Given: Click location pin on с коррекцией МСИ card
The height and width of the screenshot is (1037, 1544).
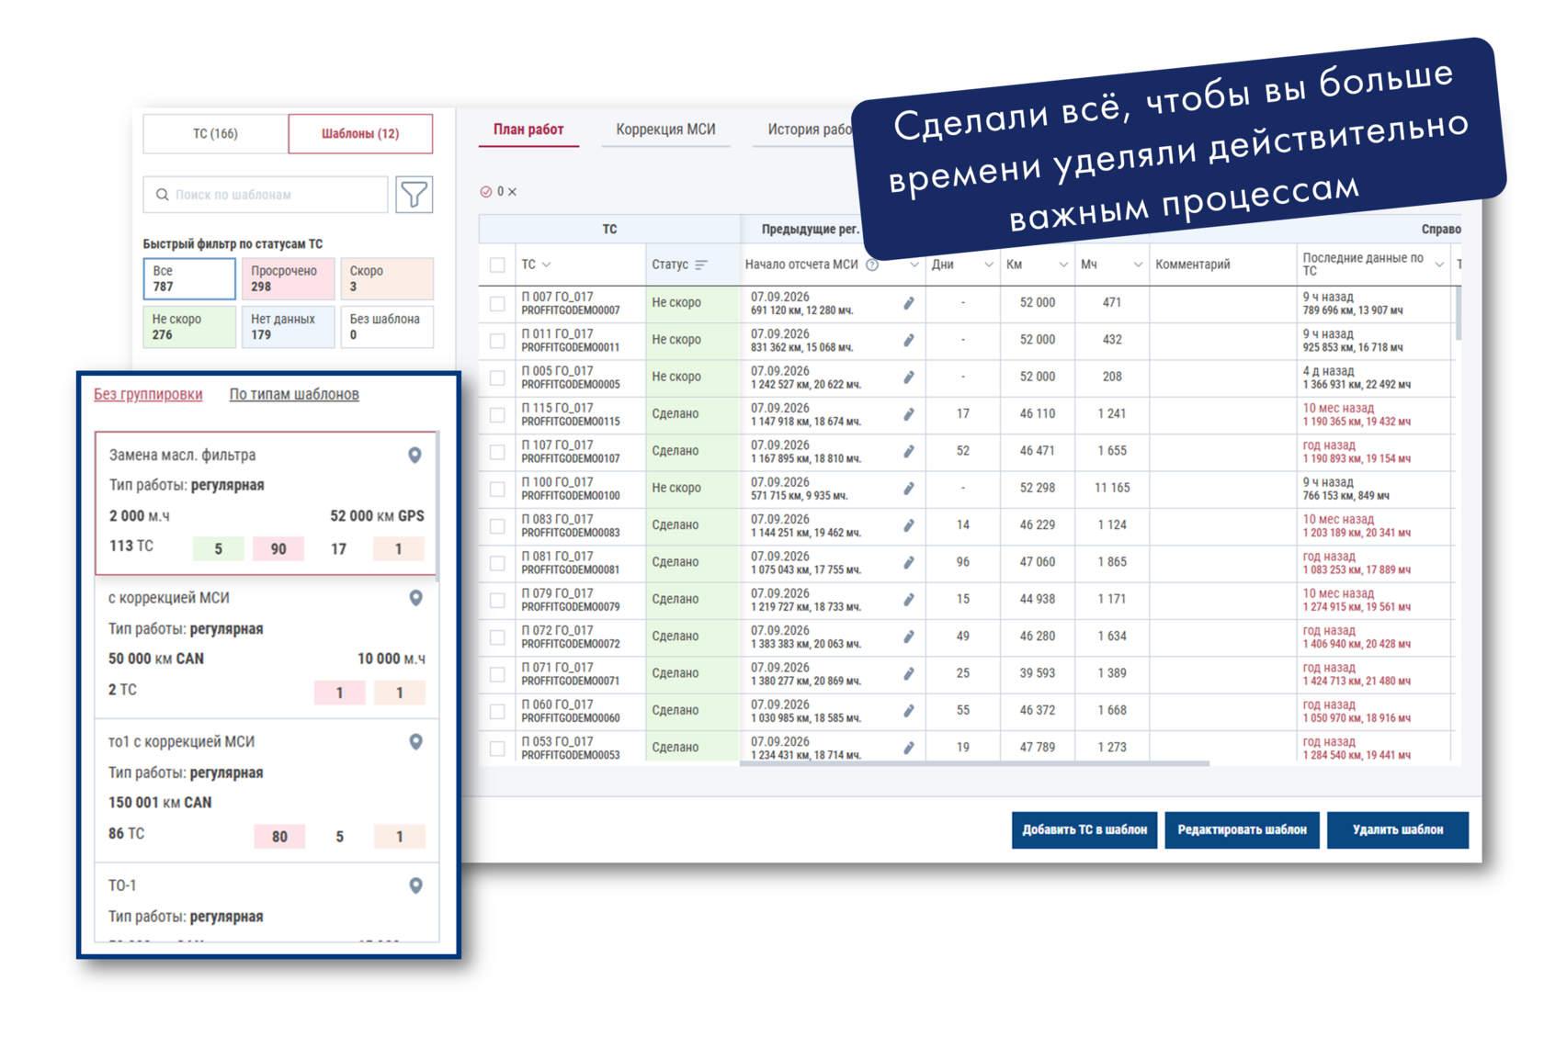Looking at the screenshot, I should click(x=416, y=598).
